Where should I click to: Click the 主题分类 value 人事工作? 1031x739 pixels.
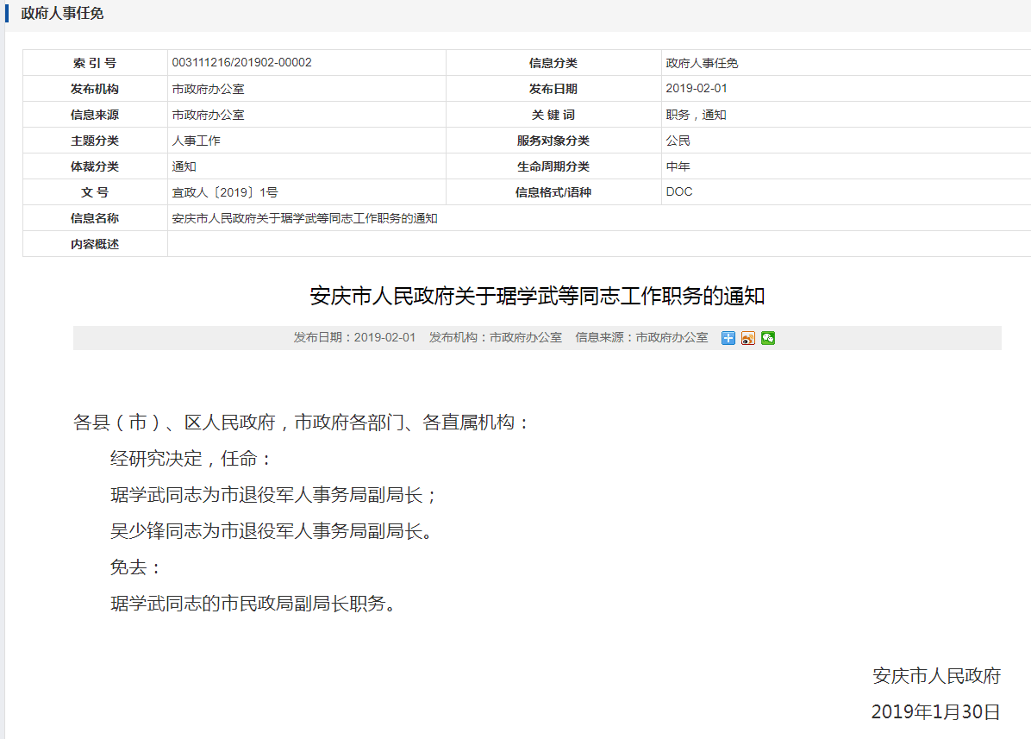(x=196, y=141)
